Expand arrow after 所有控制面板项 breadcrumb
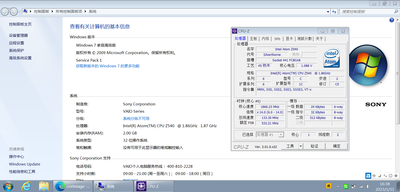The height and width of the screenshot is (192, 400). 85,12
